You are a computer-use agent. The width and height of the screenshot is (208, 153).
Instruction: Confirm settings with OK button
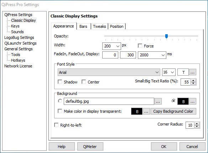pos(164,147)
